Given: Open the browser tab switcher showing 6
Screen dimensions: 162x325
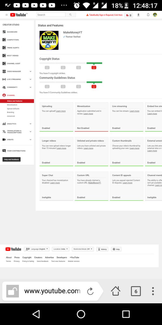Looking at the screenshot, I should 136,291.
